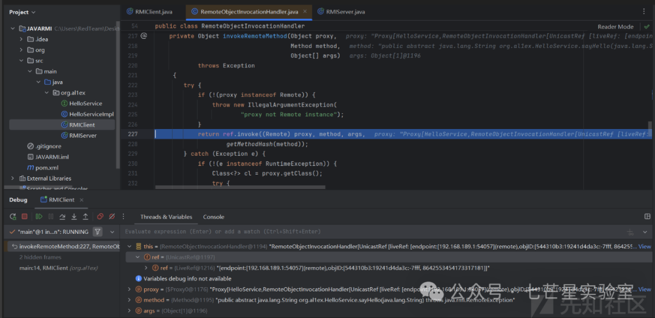This screenshot has height=318, width=655.
Task: Open JAVARMI.iml file
Action: pyautogui.click(x=47, y=157)
